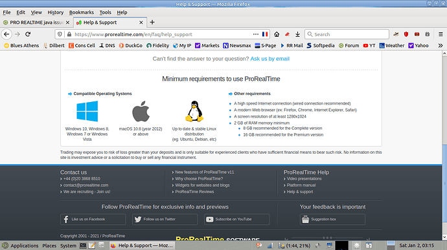Open We are recruiting - Join us link
The width and height of the screenshot is (447, 250).
pos(87,192)
